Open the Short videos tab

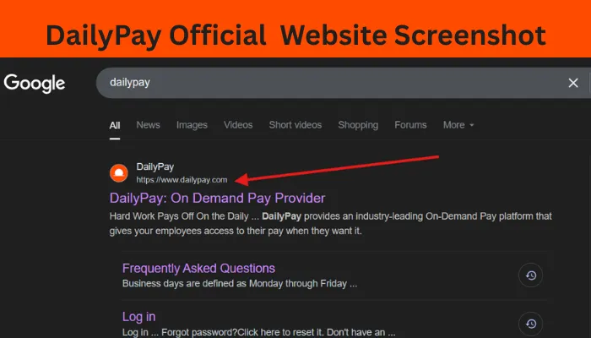tap(295, 125)
